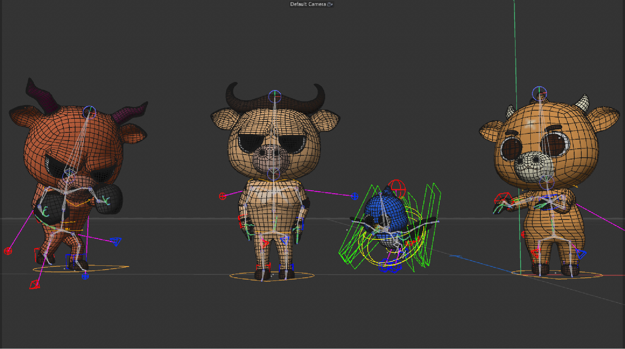Select red circle controller above blue bird
The image size is (625, 349).
tap(396, 188)
